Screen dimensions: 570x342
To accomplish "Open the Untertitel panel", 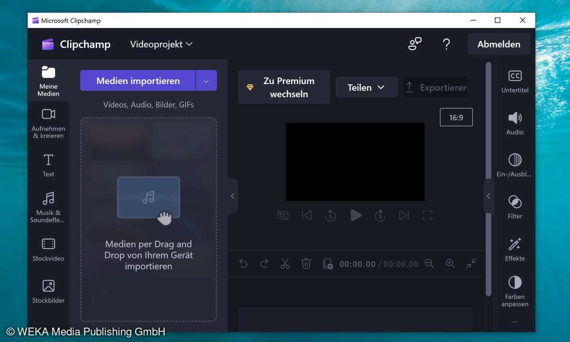I will 515,81.
